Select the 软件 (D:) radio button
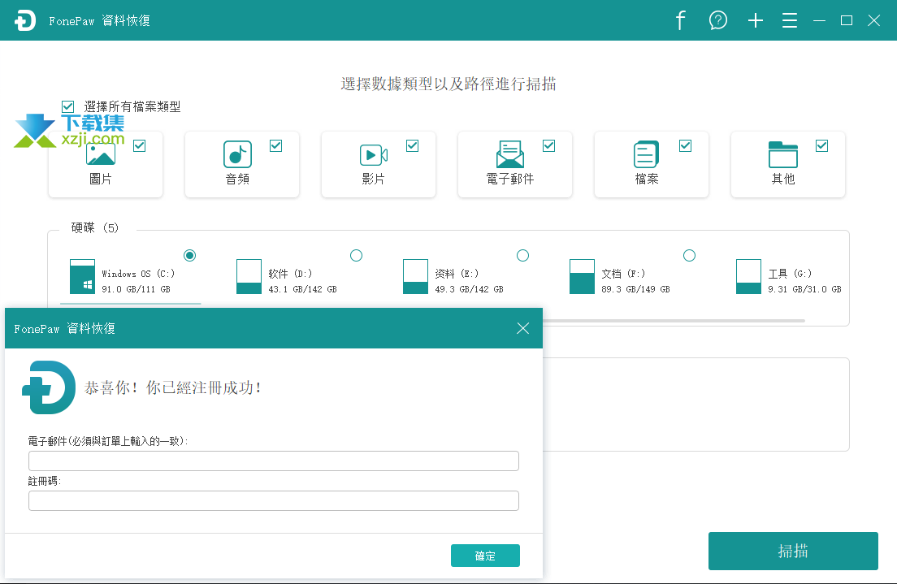 pos(357,255)
